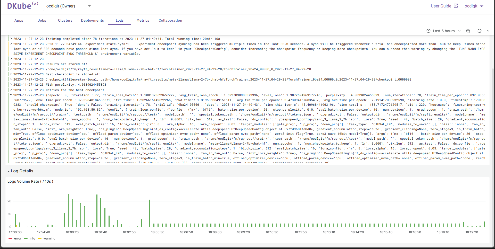Open the User Guide external link icon

(x=456, y=6)
